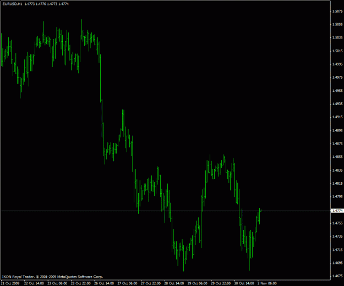Screen dimensions: 344x286
Task: Select the 1.5035 price axis label
Action: pyautogui.click(x=337, y=38)
